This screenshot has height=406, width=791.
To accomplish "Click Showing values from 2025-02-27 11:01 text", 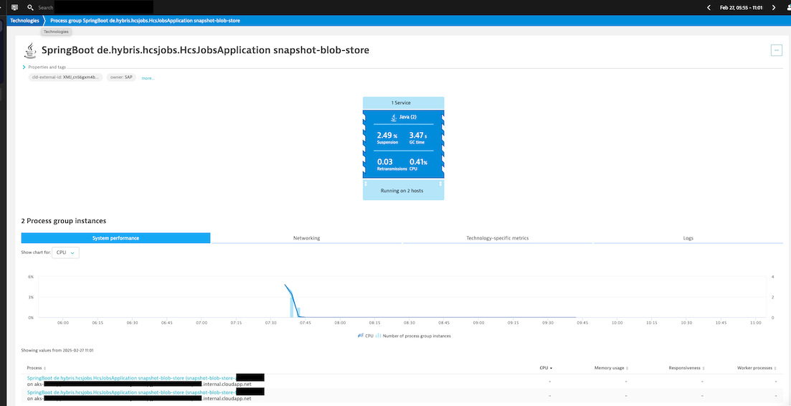I will click(x=57, y=350).
